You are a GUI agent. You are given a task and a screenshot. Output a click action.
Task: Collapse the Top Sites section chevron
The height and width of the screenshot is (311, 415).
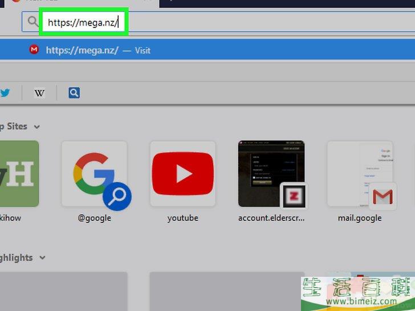coord(37,127)
